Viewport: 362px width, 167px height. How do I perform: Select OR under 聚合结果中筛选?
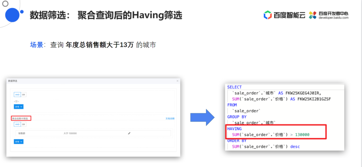pyautogui.click(x=23, y=125)
